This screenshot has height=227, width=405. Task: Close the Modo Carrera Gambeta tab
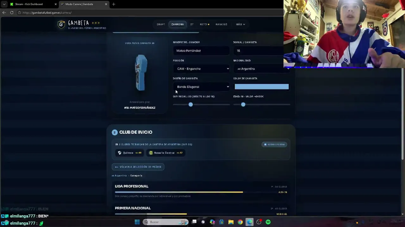(x=106, y=4)
